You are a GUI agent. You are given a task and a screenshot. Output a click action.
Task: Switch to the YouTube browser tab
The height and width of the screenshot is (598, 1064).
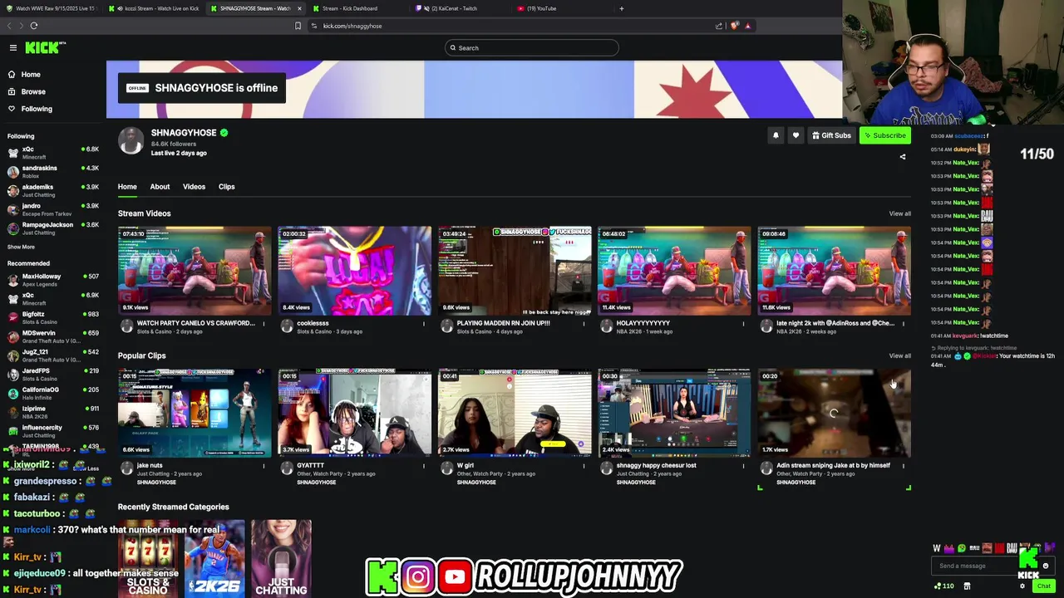(x=541, y=8)
